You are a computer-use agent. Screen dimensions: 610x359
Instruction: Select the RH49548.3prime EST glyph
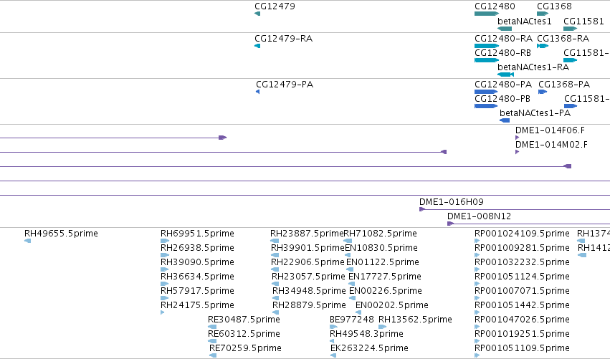332,341
